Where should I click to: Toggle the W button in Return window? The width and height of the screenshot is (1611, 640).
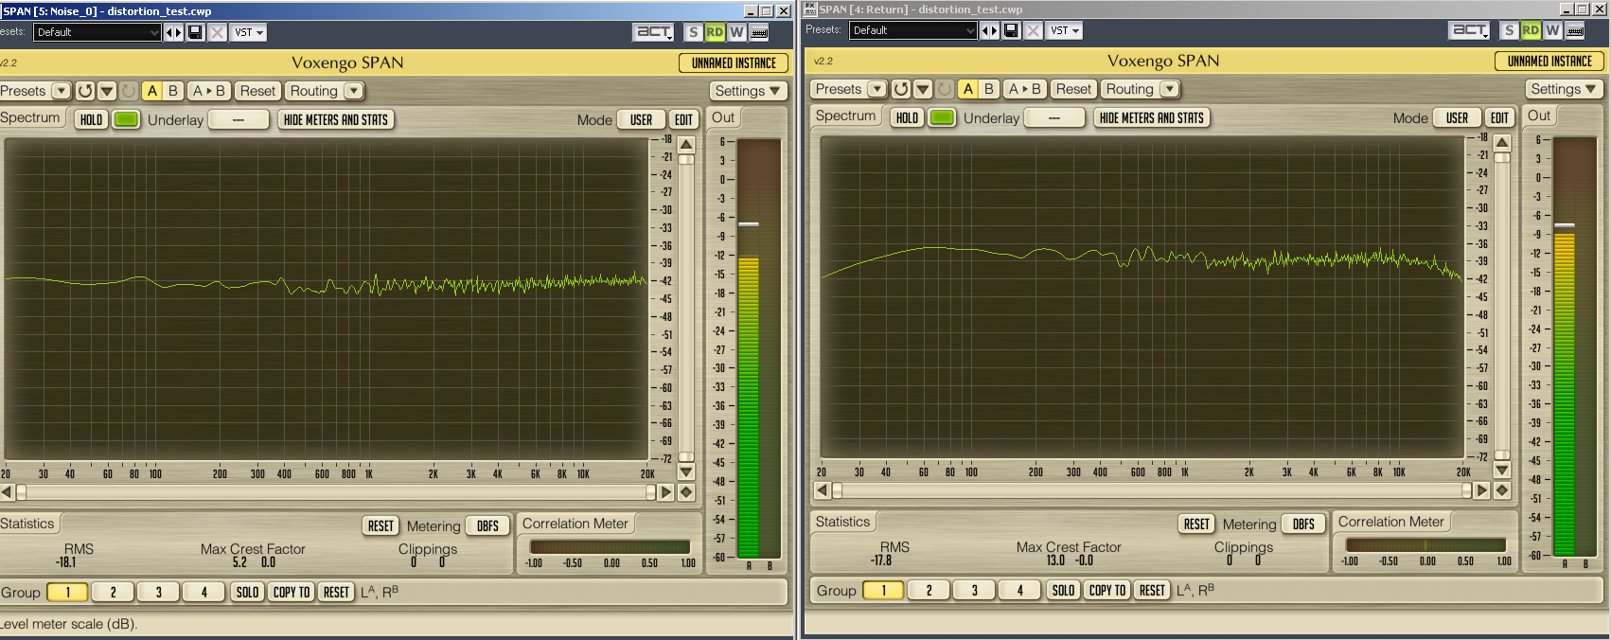click(1552, 30)
